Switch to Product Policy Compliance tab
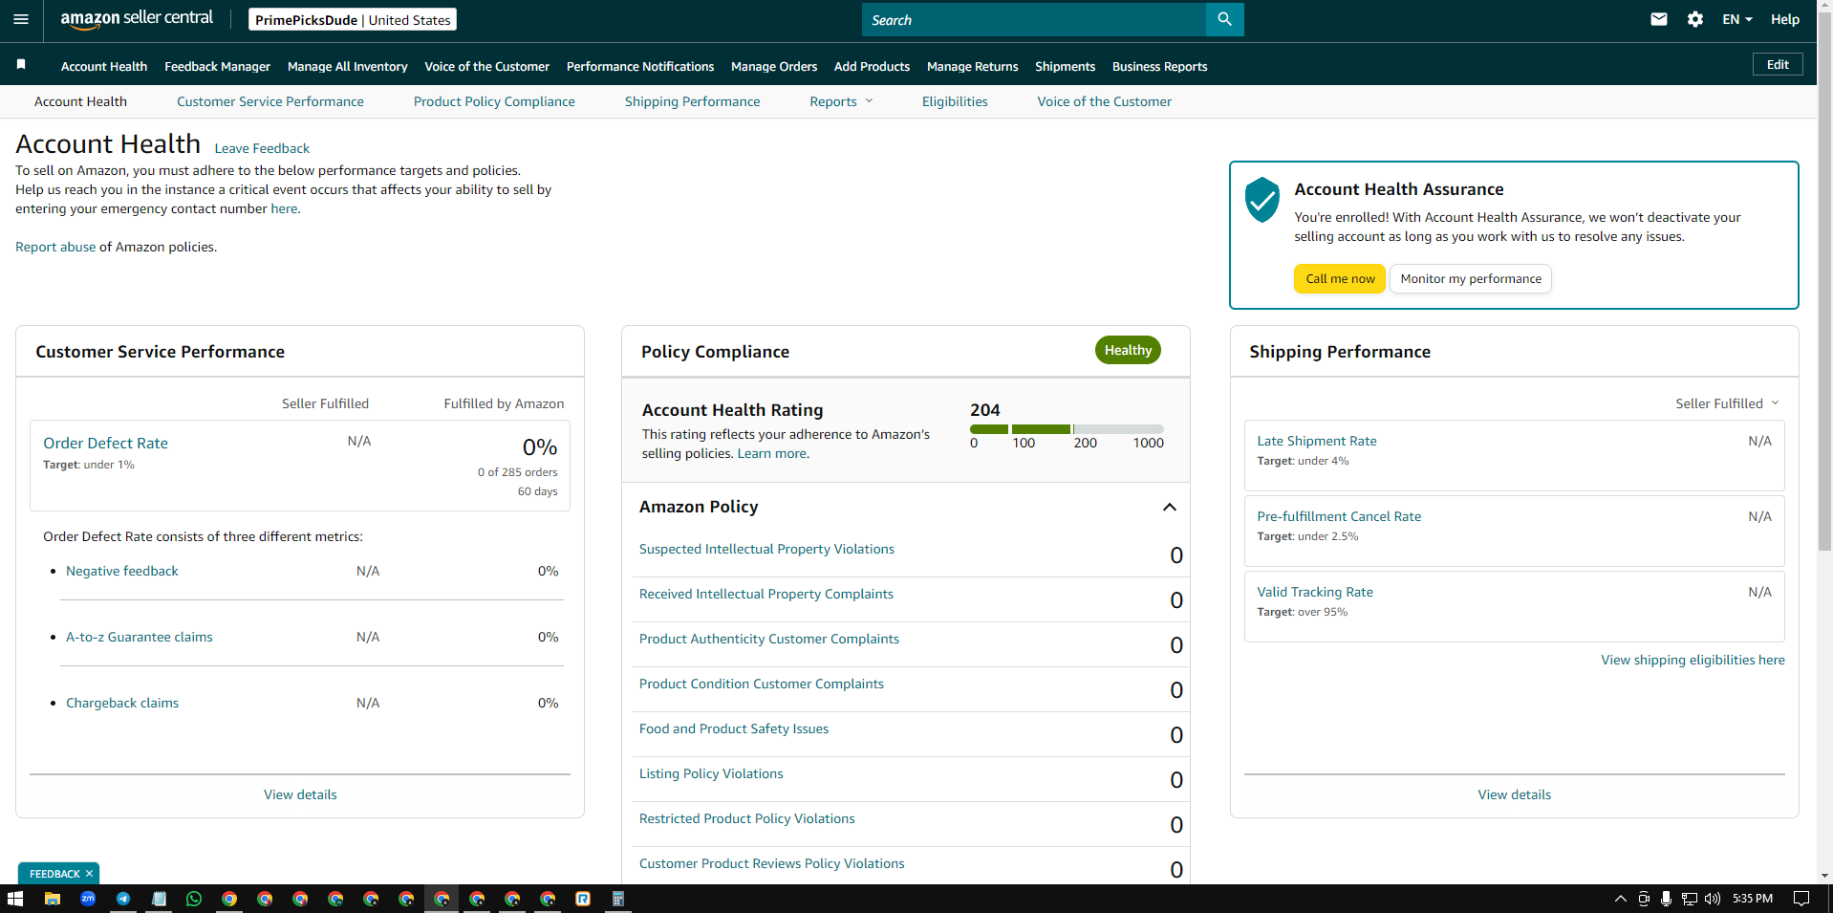Screen dimensions: 1833x913 (x=494, y=101)
